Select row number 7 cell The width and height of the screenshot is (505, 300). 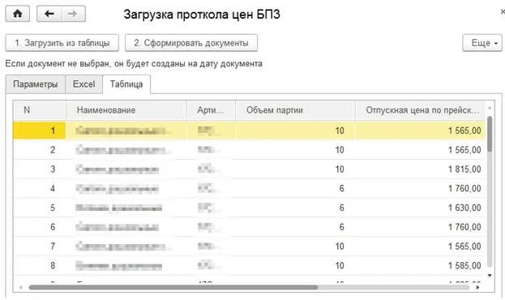tap(40, 246)
